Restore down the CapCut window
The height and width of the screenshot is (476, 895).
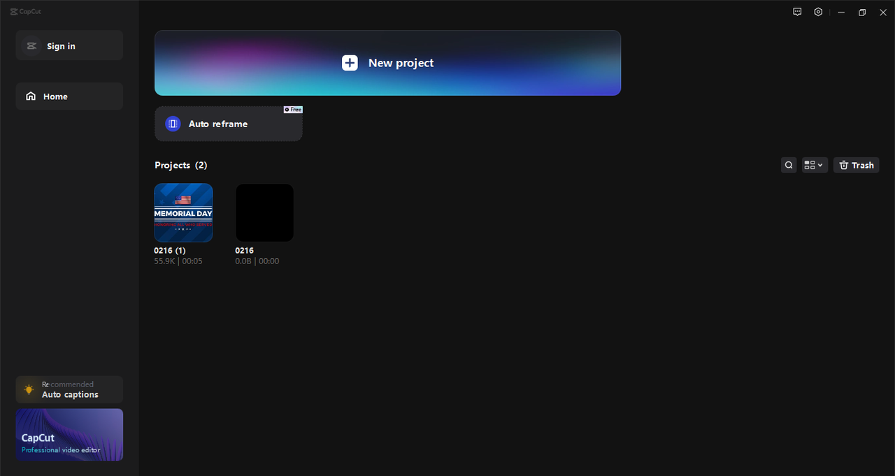tap(862, 12)
